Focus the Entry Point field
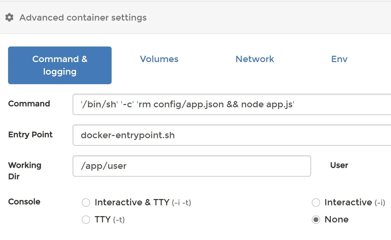Image resolution: width=391 pixels, height=240 pixels. tap(232, 135)
